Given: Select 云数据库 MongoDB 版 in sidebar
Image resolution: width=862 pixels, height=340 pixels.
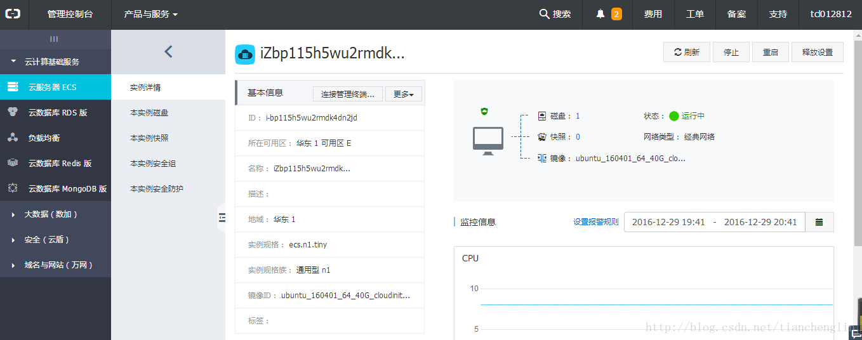Looking at the screenshot, I should (55, 188).
